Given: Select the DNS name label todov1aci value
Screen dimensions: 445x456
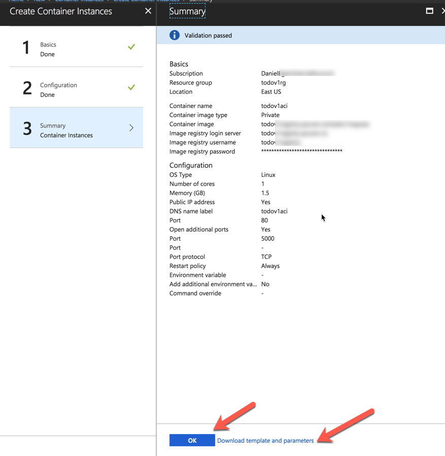Looking at the screenshot, I should (274, 211).
